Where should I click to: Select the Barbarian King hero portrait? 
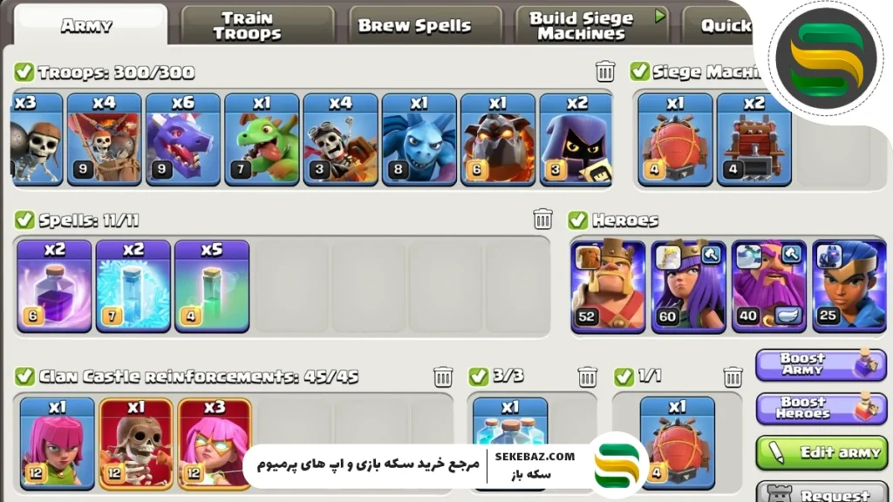pos(608,286)
